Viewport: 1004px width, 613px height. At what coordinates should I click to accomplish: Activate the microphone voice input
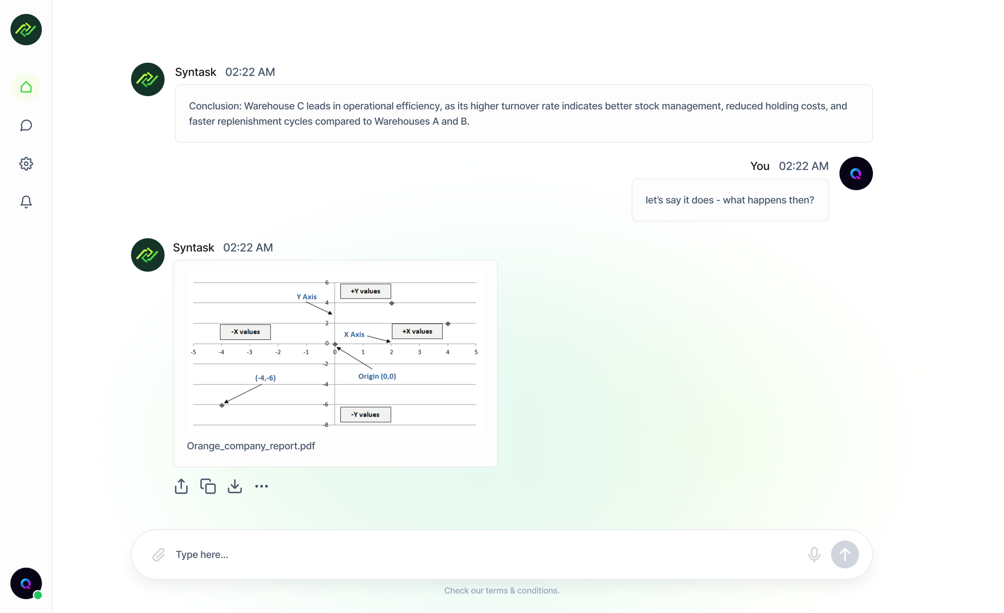pos(814,554)
